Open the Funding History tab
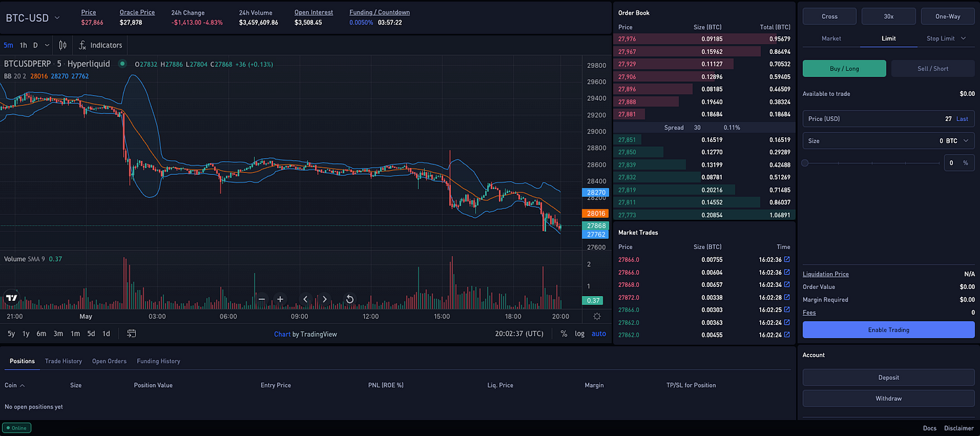Image resolution: width=980 pixels, height=436 pixels. [x=158, y=361]
